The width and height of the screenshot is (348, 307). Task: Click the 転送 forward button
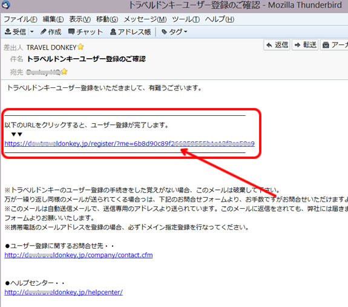305,45
